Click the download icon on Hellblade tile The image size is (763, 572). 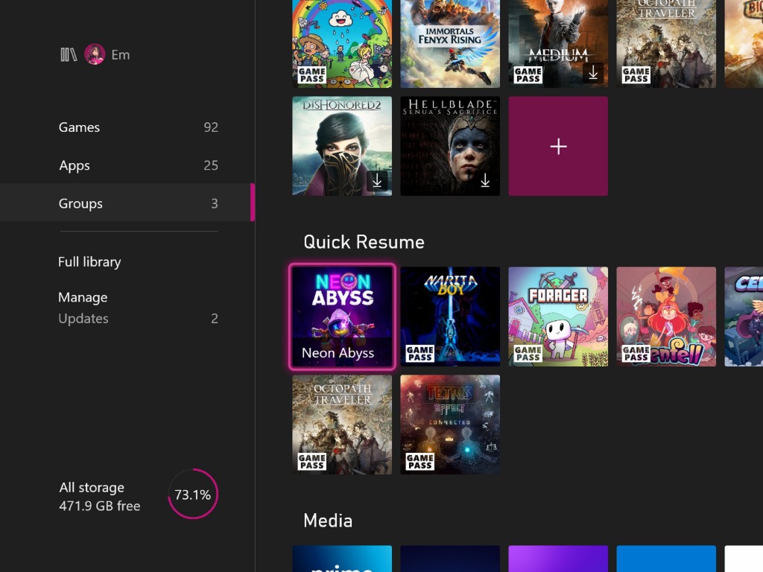tap(485, 181)
